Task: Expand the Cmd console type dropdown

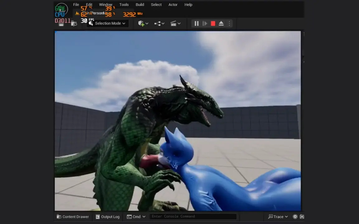Action: (x=136, y=217)
